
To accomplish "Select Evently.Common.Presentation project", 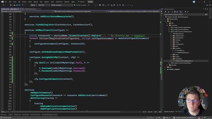I will click(x=182, y=63).
